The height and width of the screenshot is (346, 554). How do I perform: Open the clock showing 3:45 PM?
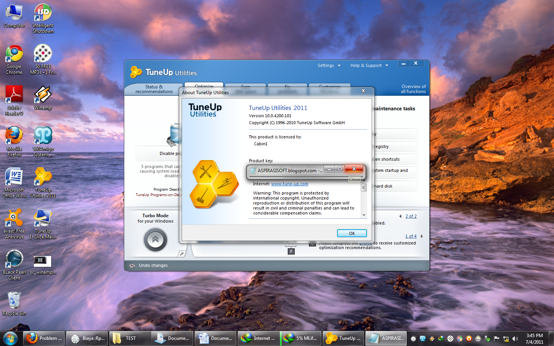534,338
